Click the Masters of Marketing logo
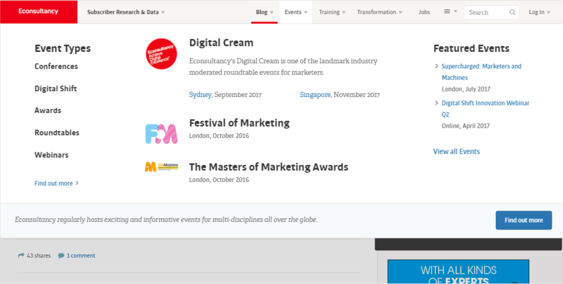Screen dimensions: 563x284 [161, 166]
